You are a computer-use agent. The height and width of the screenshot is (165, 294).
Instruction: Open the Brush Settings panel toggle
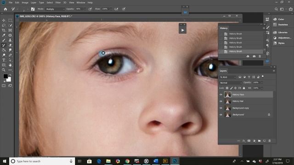point(33,9)
